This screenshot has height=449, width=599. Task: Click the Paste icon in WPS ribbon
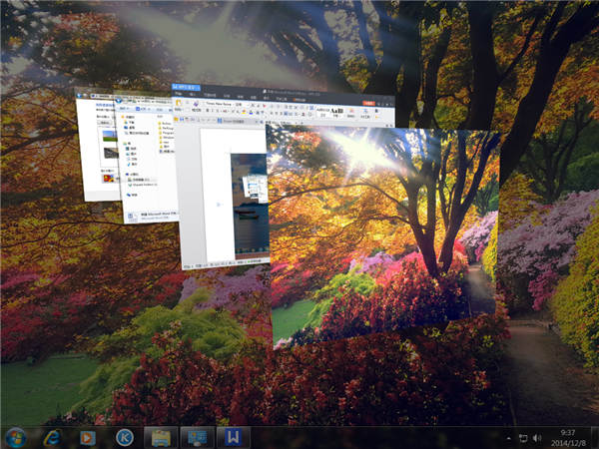pyautogui.click(x=179, y=104)
